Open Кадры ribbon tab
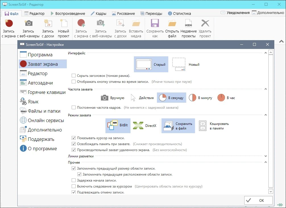 98,13
